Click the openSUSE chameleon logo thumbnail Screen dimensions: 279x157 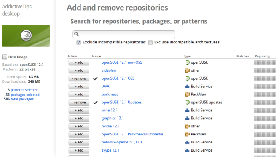coord(26,36)
